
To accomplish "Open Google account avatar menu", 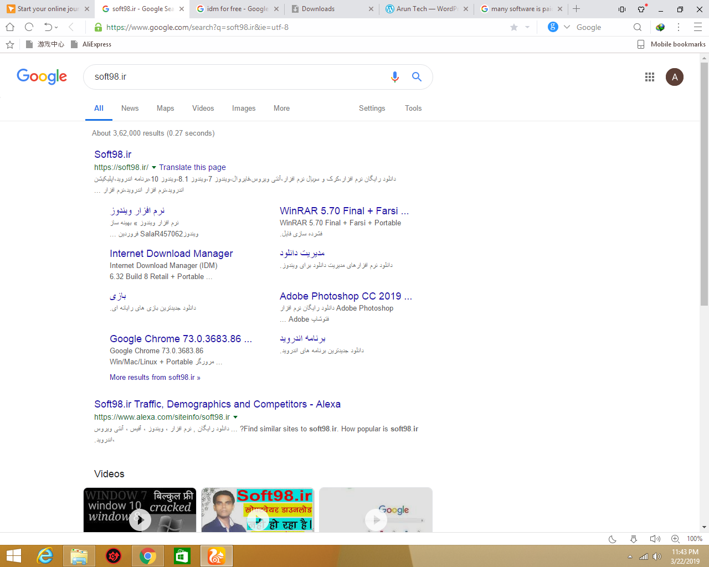I will (674, 77).
